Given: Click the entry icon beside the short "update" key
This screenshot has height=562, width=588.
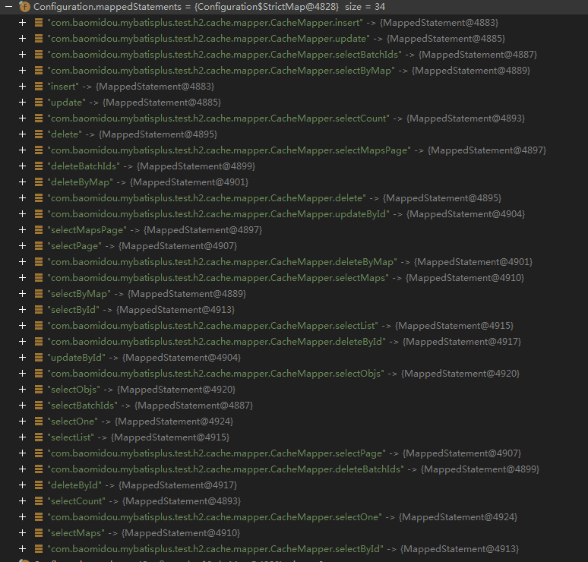Looking at the screenshot, I should click(x=39, y=103).
